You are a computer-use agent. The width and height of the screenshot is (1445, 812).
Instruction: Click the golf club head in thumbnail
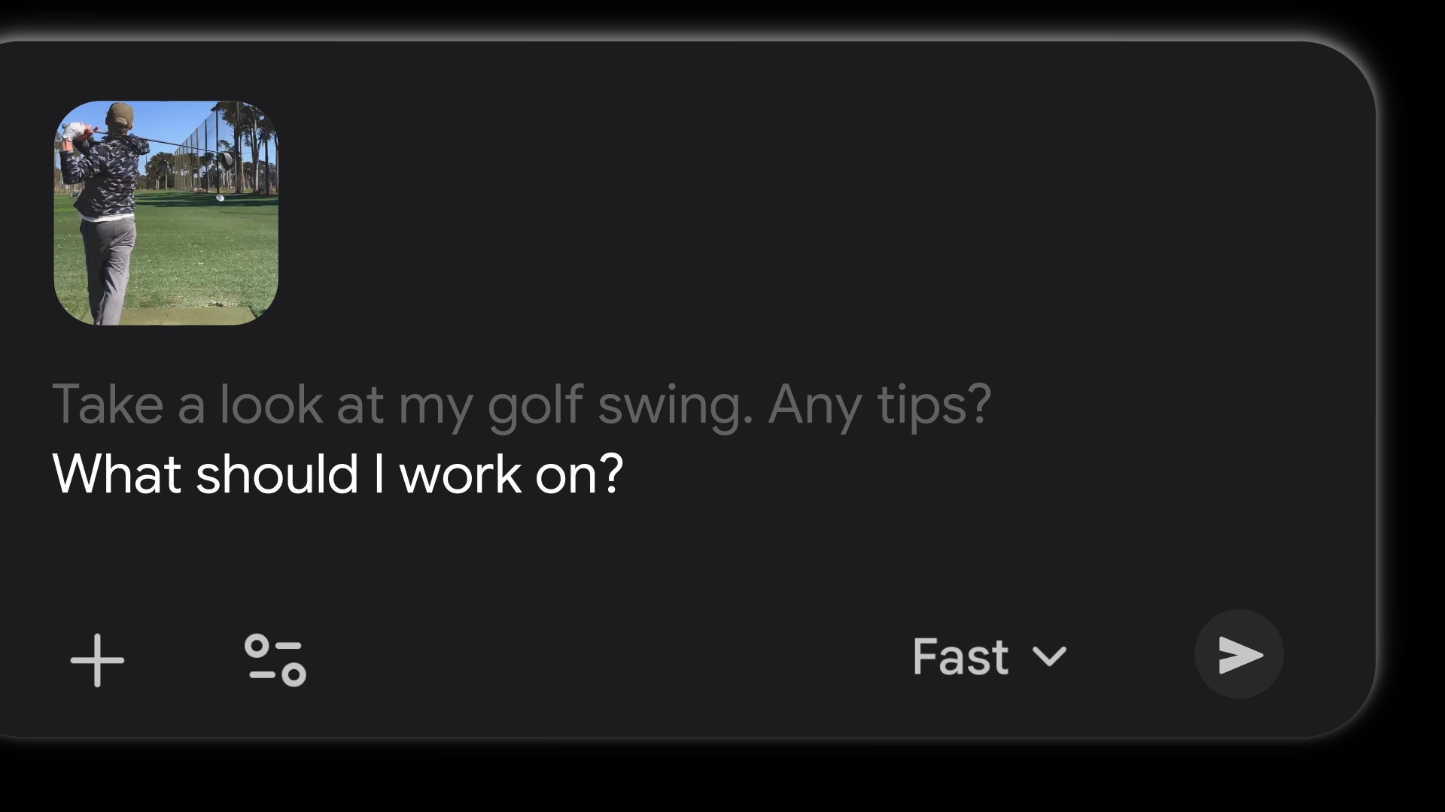point(225,159)
